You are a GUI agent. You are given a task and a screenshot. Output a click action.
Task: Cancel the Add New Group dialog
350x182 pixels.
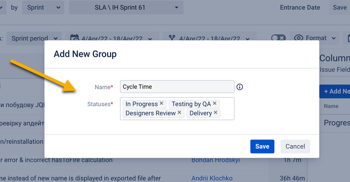[x=295, y=147]
